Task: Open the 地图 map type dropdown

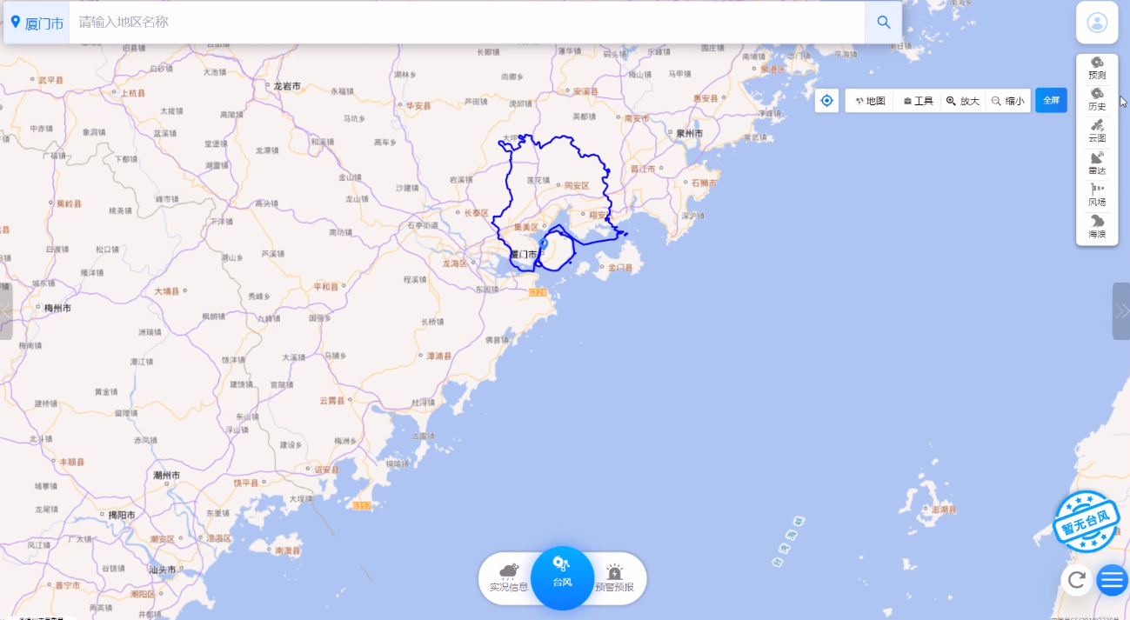Action: (x=870, y=101)
